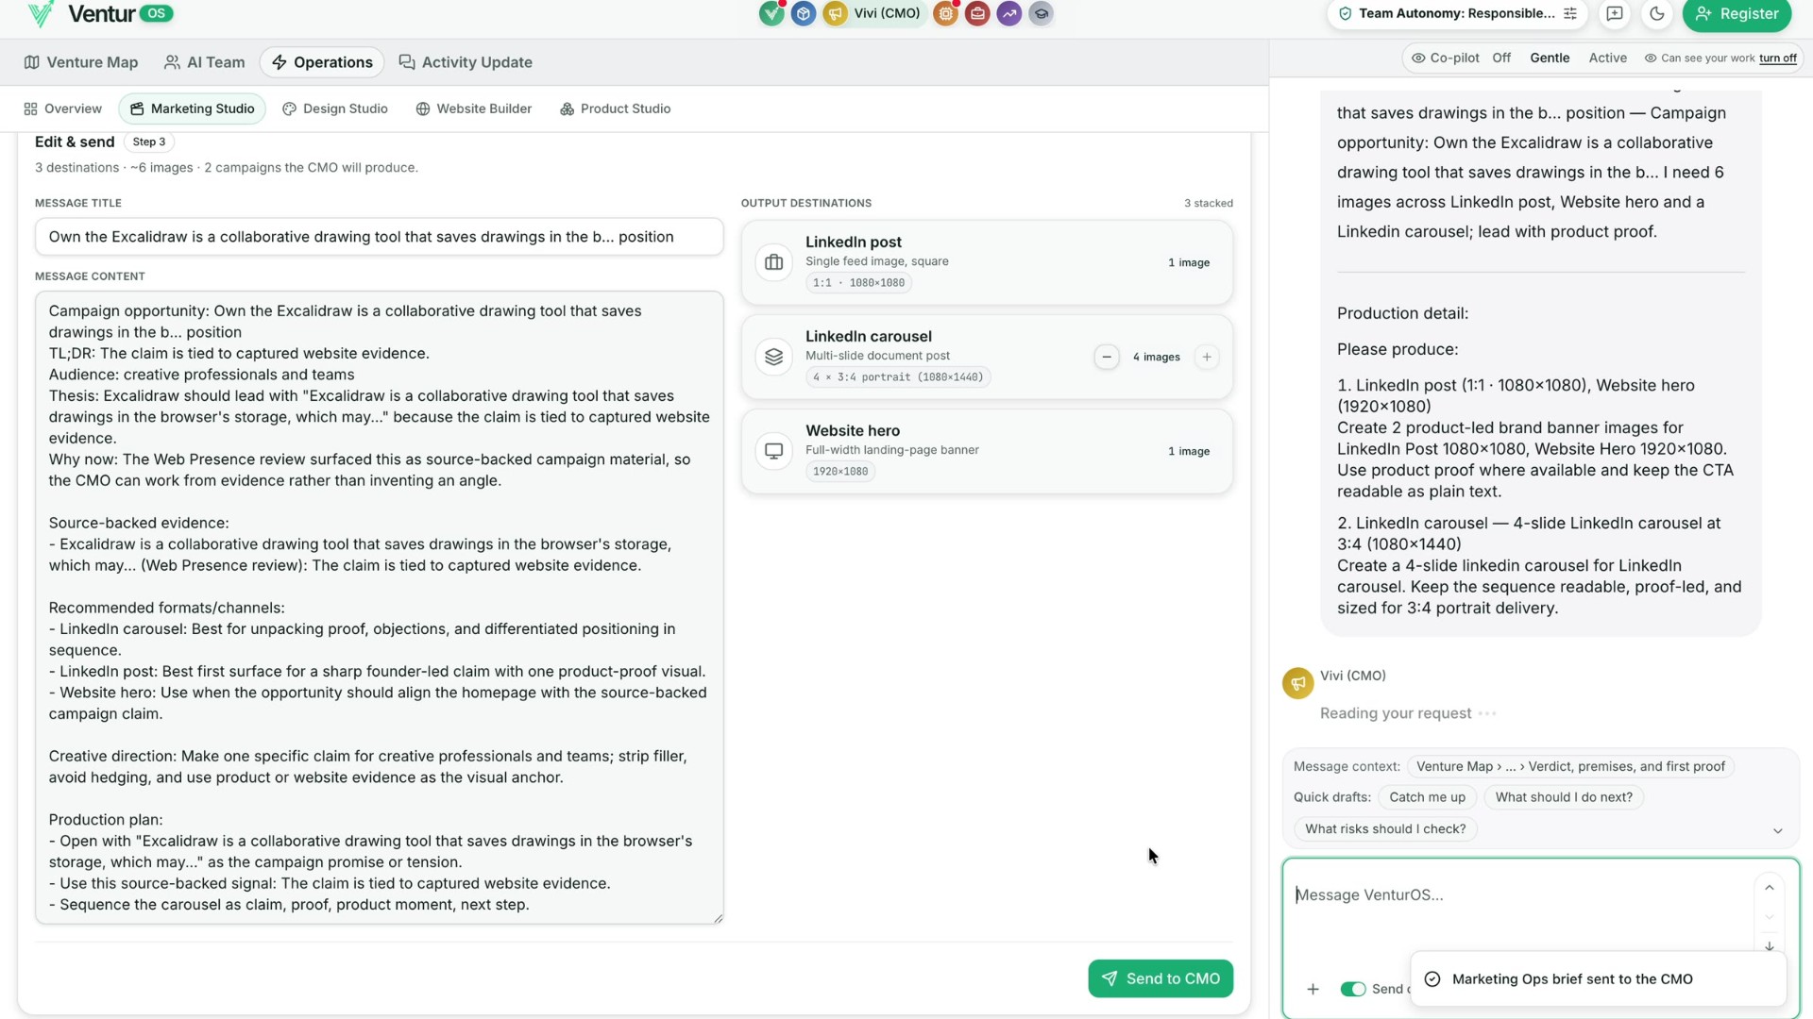Click the Vivi (CMO) avatar in the chat
This screenshot has width=1813, height=1019.
(1298, 683)
